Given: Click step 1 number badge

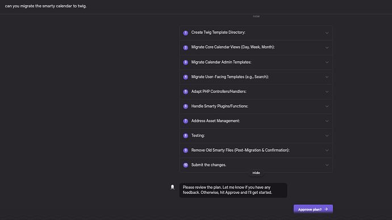Looking at the screenshot, I should [x=186, y=33].
